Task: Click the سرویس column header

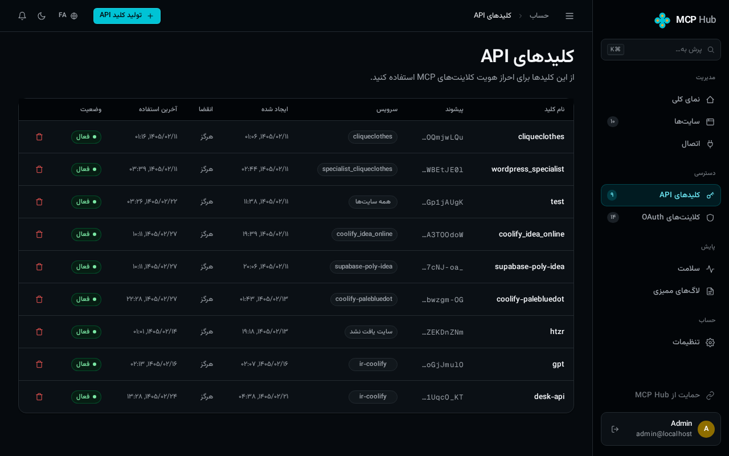Action: point(387,109)
